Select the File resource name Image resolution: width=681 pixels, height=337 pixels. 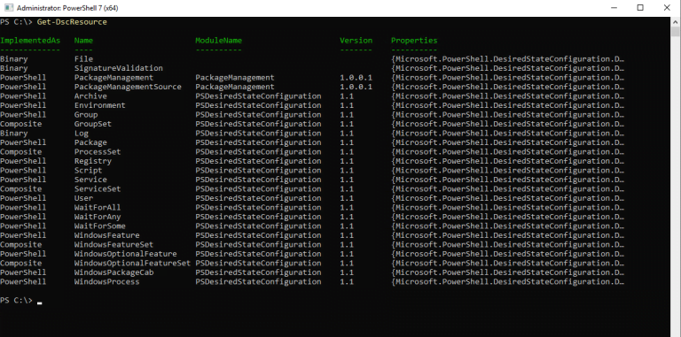tap(83, 59)
